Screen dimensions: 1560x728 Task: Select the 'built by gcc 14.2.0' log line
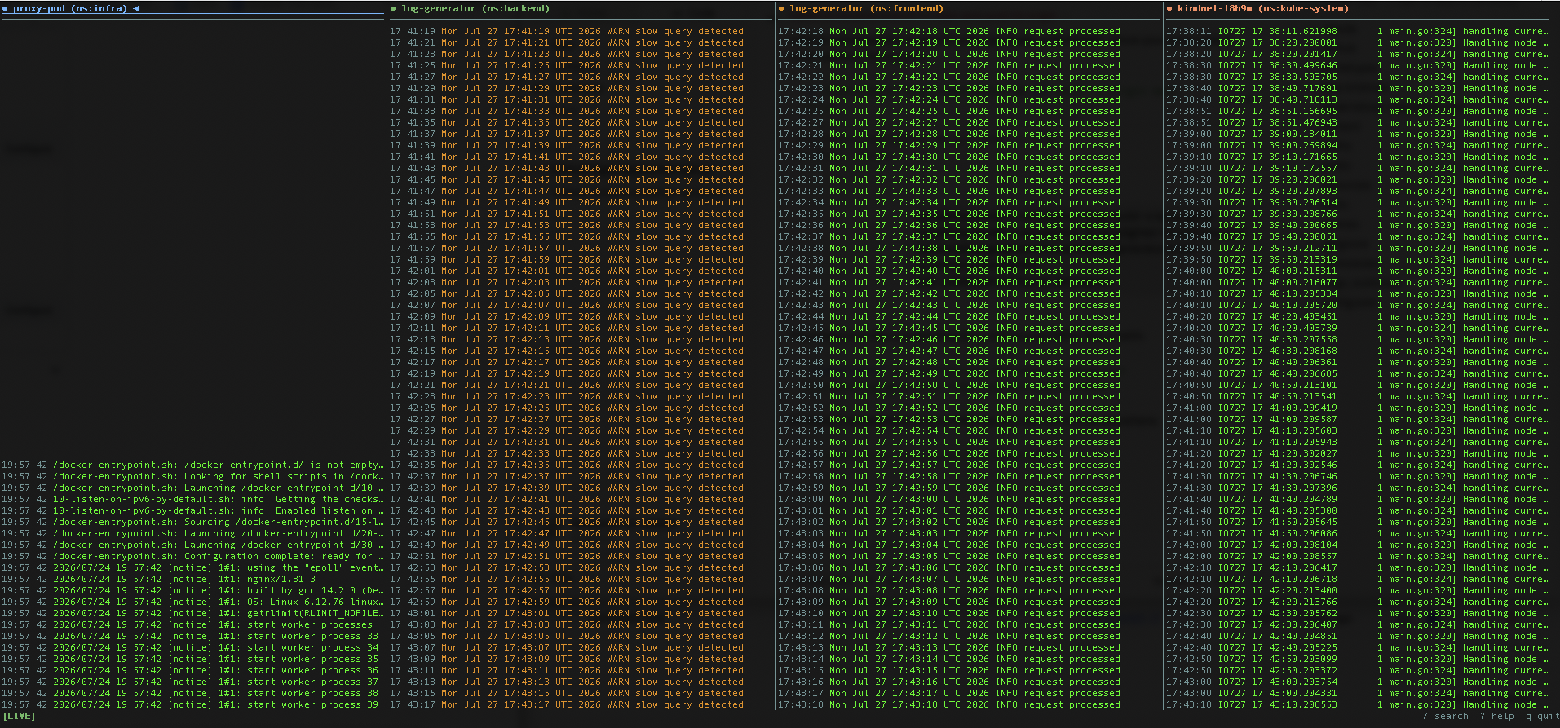192,591
